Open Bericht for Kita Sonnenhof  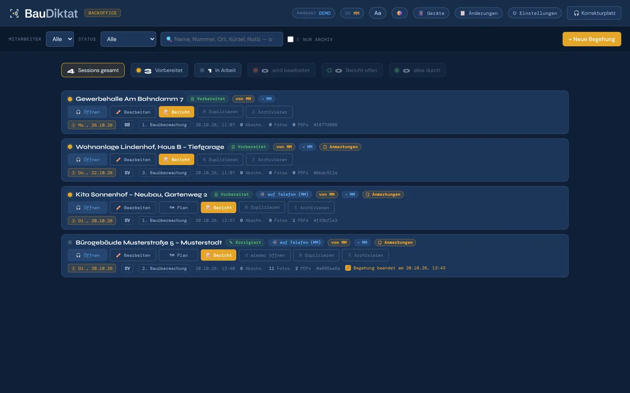tap(218, 208)
